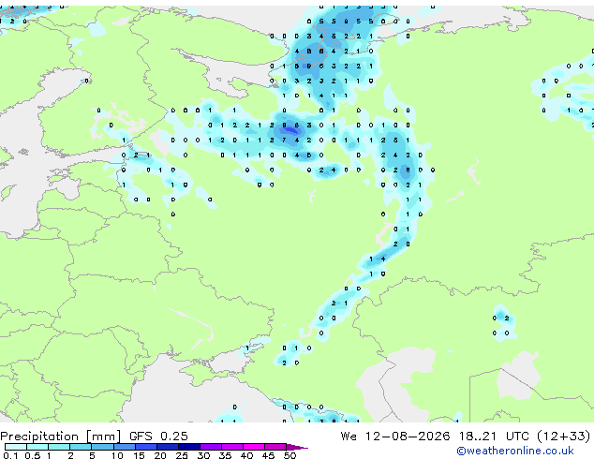594x459 pixels.
Task: Click the legend value '30'
Action: click(203, 455)
